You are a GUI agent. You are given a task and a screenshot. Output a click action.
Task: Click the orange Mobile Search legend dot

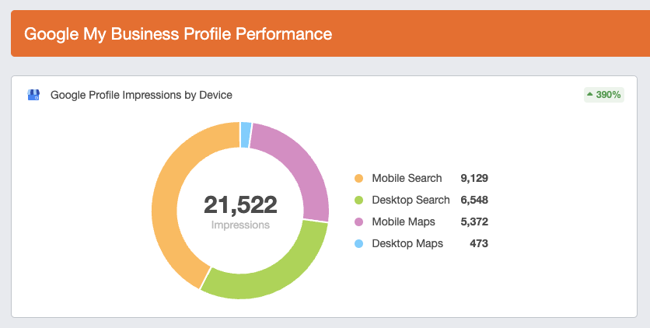click(x=358, y=179)
